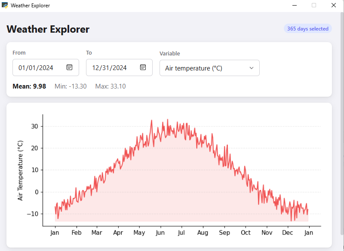Click the −10 tick label on y-axis
Screen dimensions: 344x251
pos(33,214)
